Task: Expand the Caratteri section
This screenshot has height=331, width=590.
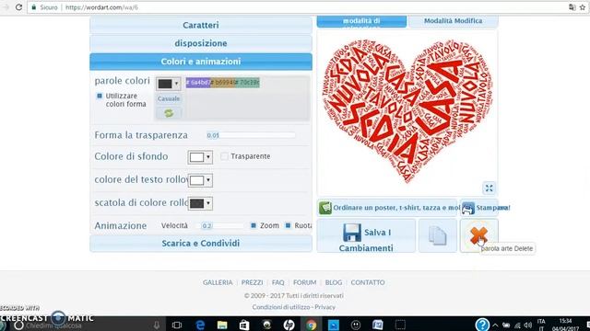Action: [201, 25]
